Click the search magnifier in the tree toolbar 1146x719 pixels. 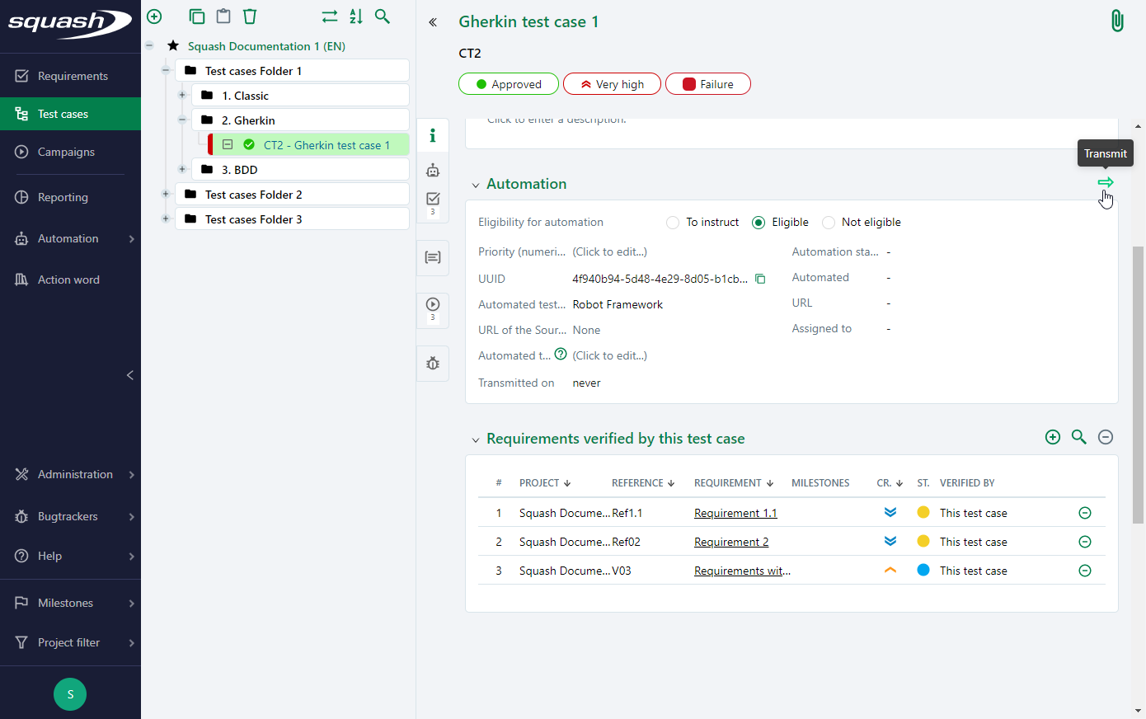(382, 16)
